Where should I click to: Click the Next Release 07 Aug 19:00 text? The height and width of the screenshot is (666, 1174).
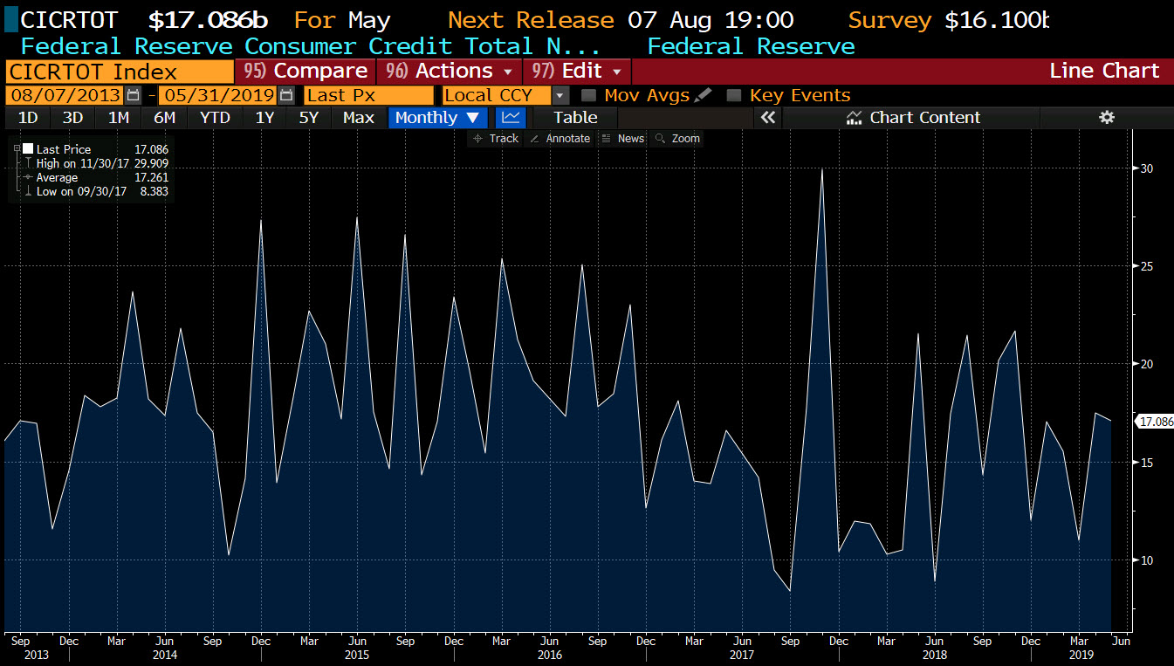pyautogui.click(x=621, y=19)
